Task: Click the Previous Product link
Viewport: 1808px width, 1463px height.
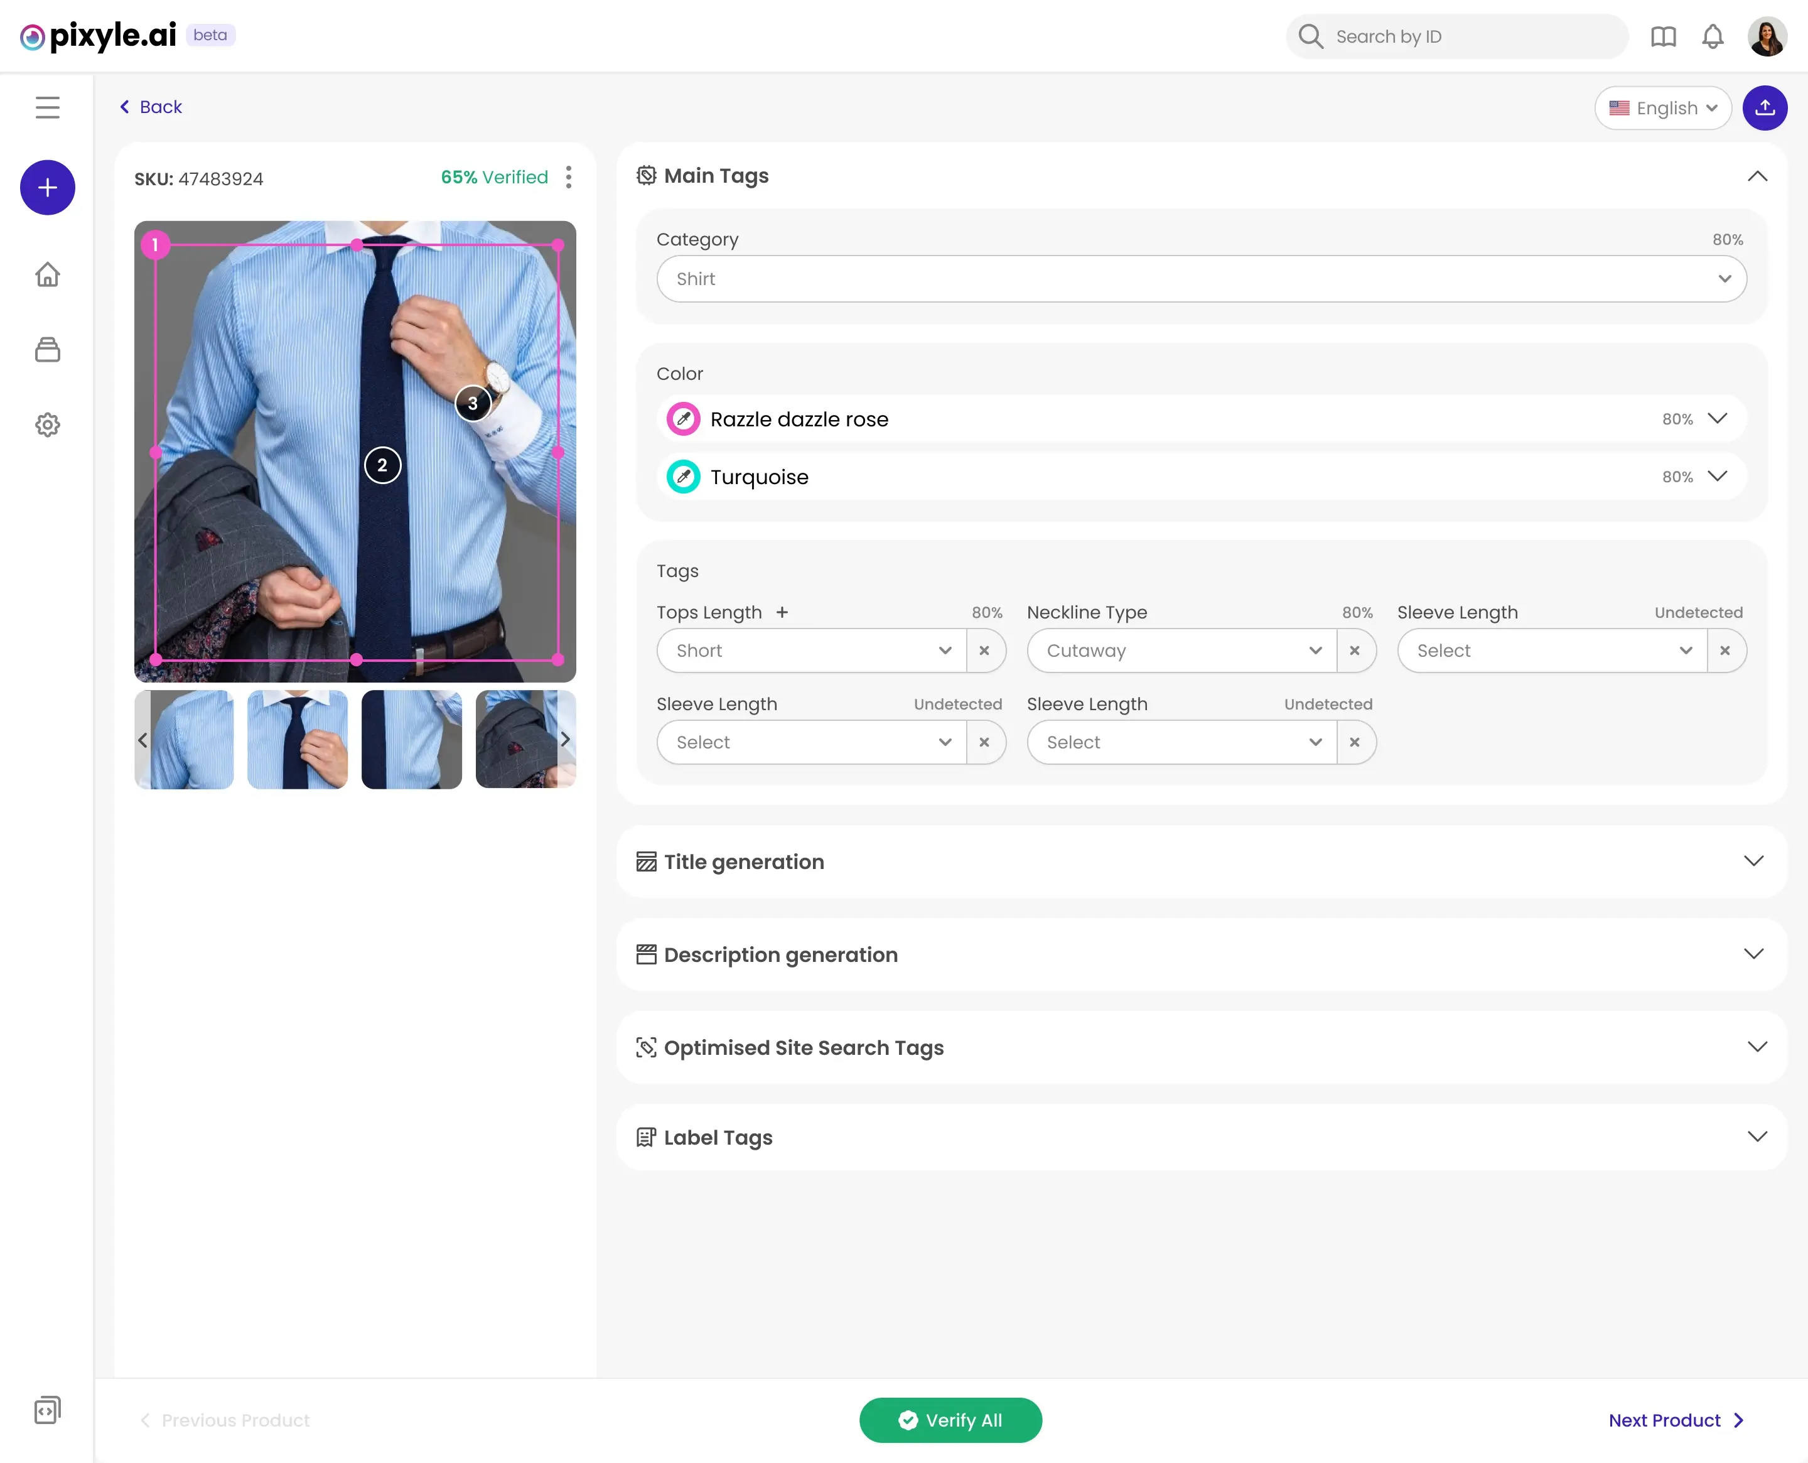Action: click(225, 1420)
